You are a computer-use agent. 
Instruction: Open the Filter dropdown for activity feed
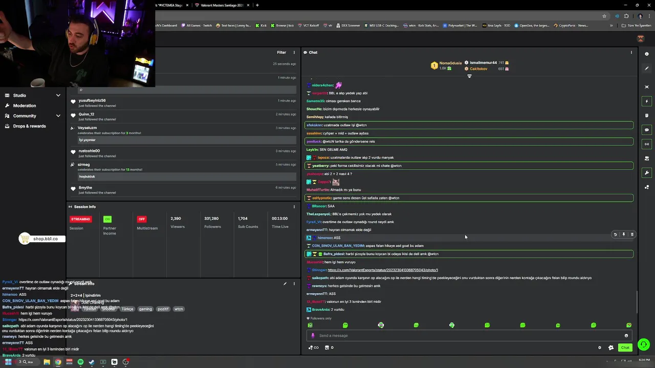click(x=281, y=52)
